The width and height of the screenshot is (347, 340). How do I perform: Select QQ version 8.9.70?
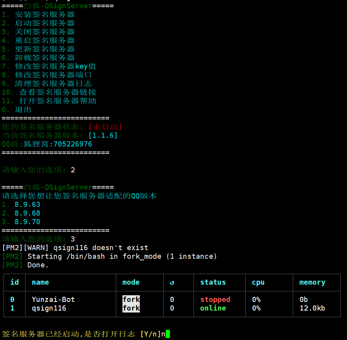[27, 222]
